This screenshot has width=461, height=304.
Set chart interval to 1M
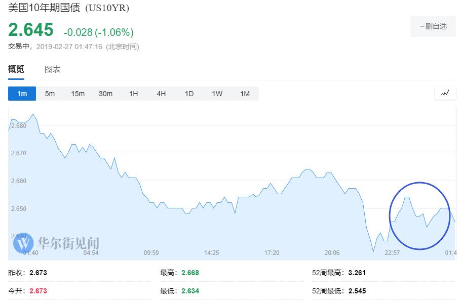pos(245,94)
